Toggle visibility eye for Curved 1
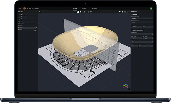The height and width of the screenshot is (103, 171). [37, 28]
